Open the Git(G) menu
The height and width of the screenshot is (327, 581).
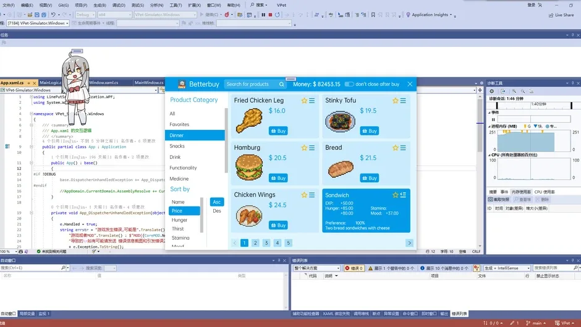tap(64, 5)
